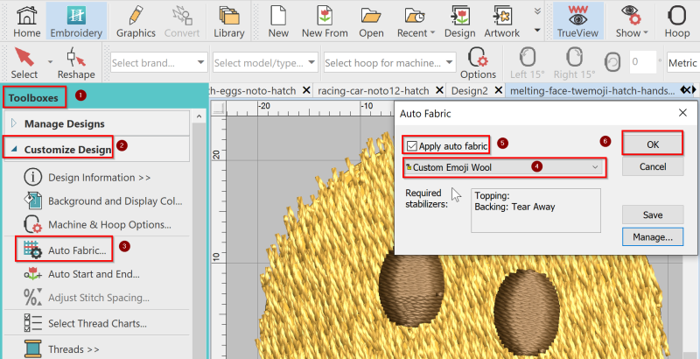Open Auto Fabric dialog

tap(65, 250)
